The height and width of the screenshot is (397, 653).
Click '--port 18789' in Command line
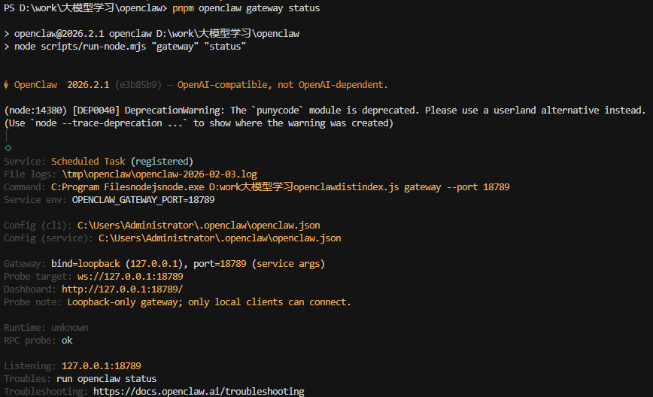pyautogui.click(x=478, y=187)
